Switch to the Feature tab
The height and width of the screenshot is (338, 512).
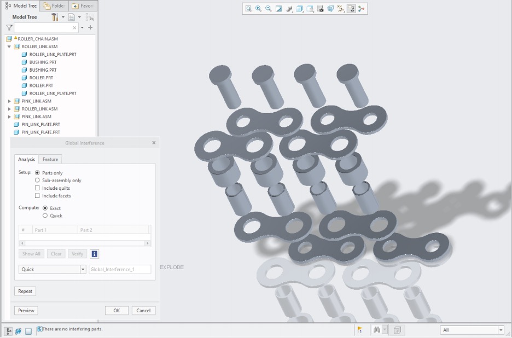coord(50,159)
